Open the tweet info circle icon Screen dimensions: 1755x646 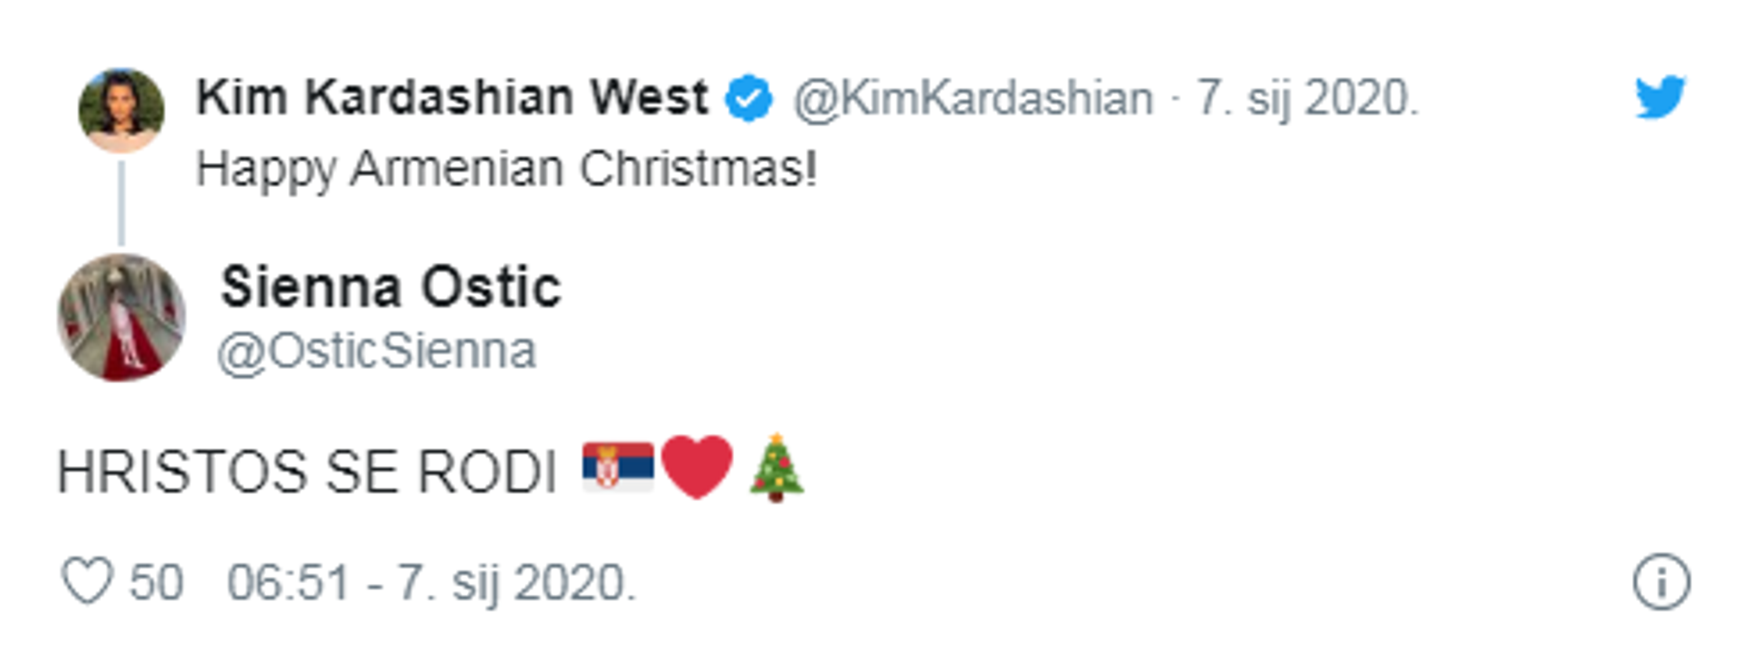coord(1661,582)
